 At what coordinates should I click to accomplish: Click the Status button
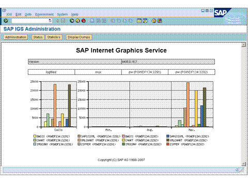pyautogui.click(x=38, y=37)
